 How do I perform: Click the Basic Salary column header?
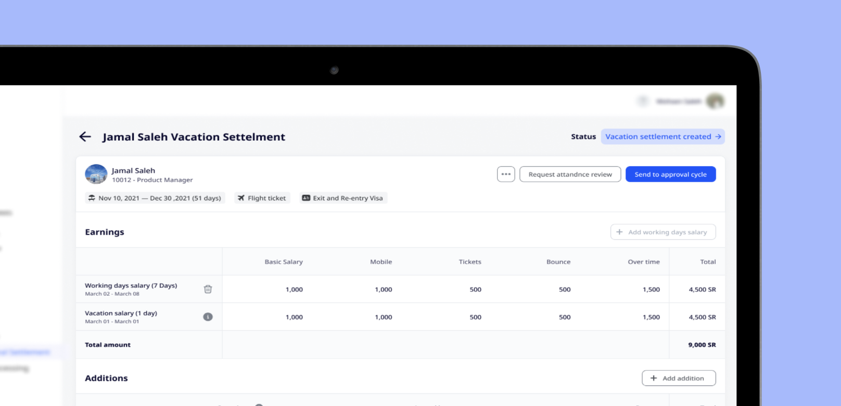point(283,262)
